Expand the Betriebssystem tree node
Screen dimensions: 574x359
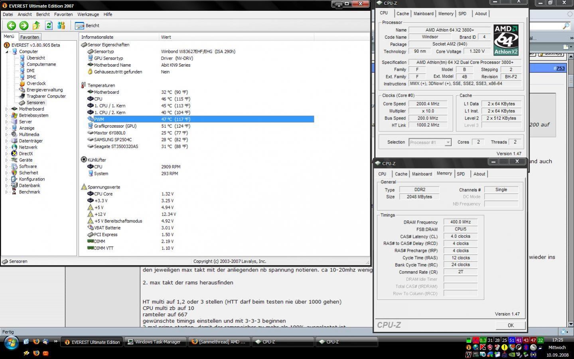6,115
